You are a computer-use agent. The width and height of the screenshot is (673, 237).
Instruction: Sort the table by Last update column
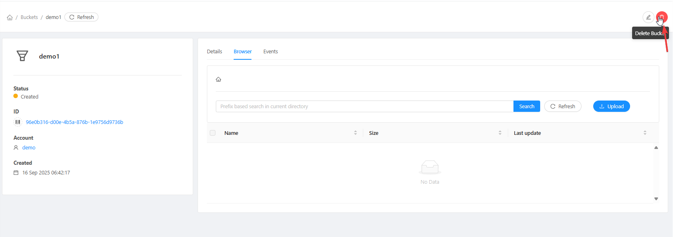click(x=645, y=133)
